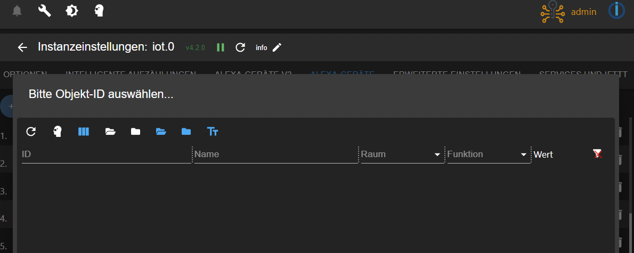Viewport: 634px width, 253px height.
Task: Go back using the left arrow
Action: (x=22, y=47)
